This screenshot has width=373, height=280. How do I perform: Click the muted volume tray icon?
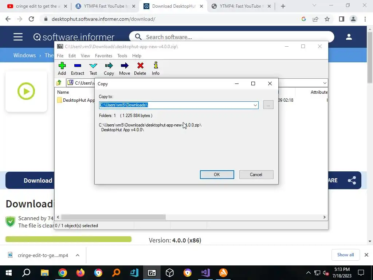point(326,273)
